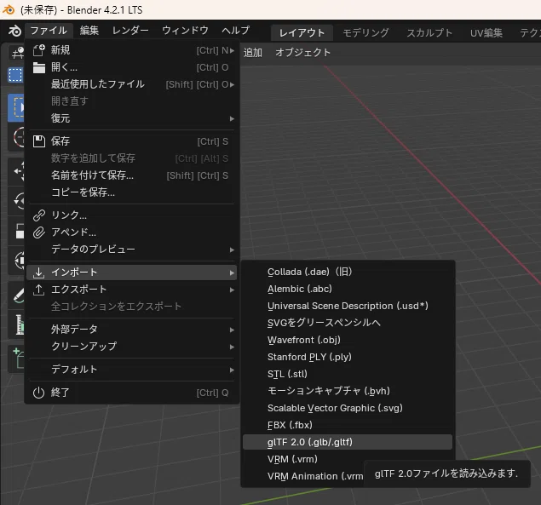Choose コピーを保存... menu entry
The height and width of the screenshot is (505, 541).
[131, 192]
